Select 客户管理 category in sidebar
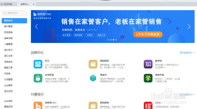The width and height of the screenshot is (197, 109). [8, 27]
